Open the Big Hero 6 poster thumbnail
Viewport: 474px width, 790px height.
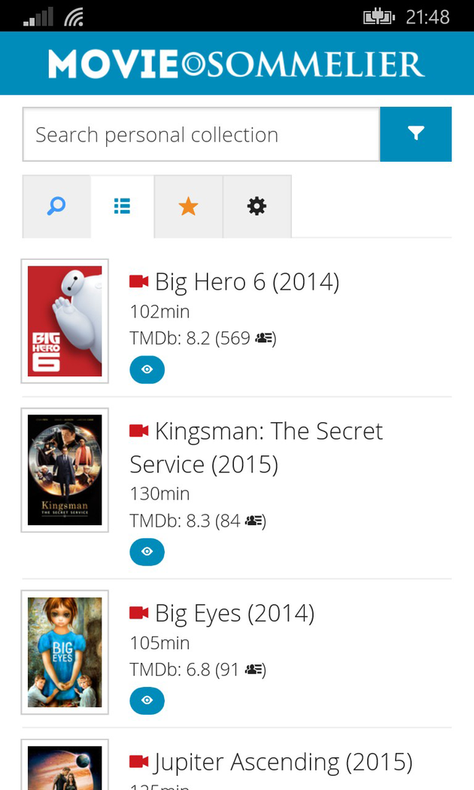coord(65,321)
